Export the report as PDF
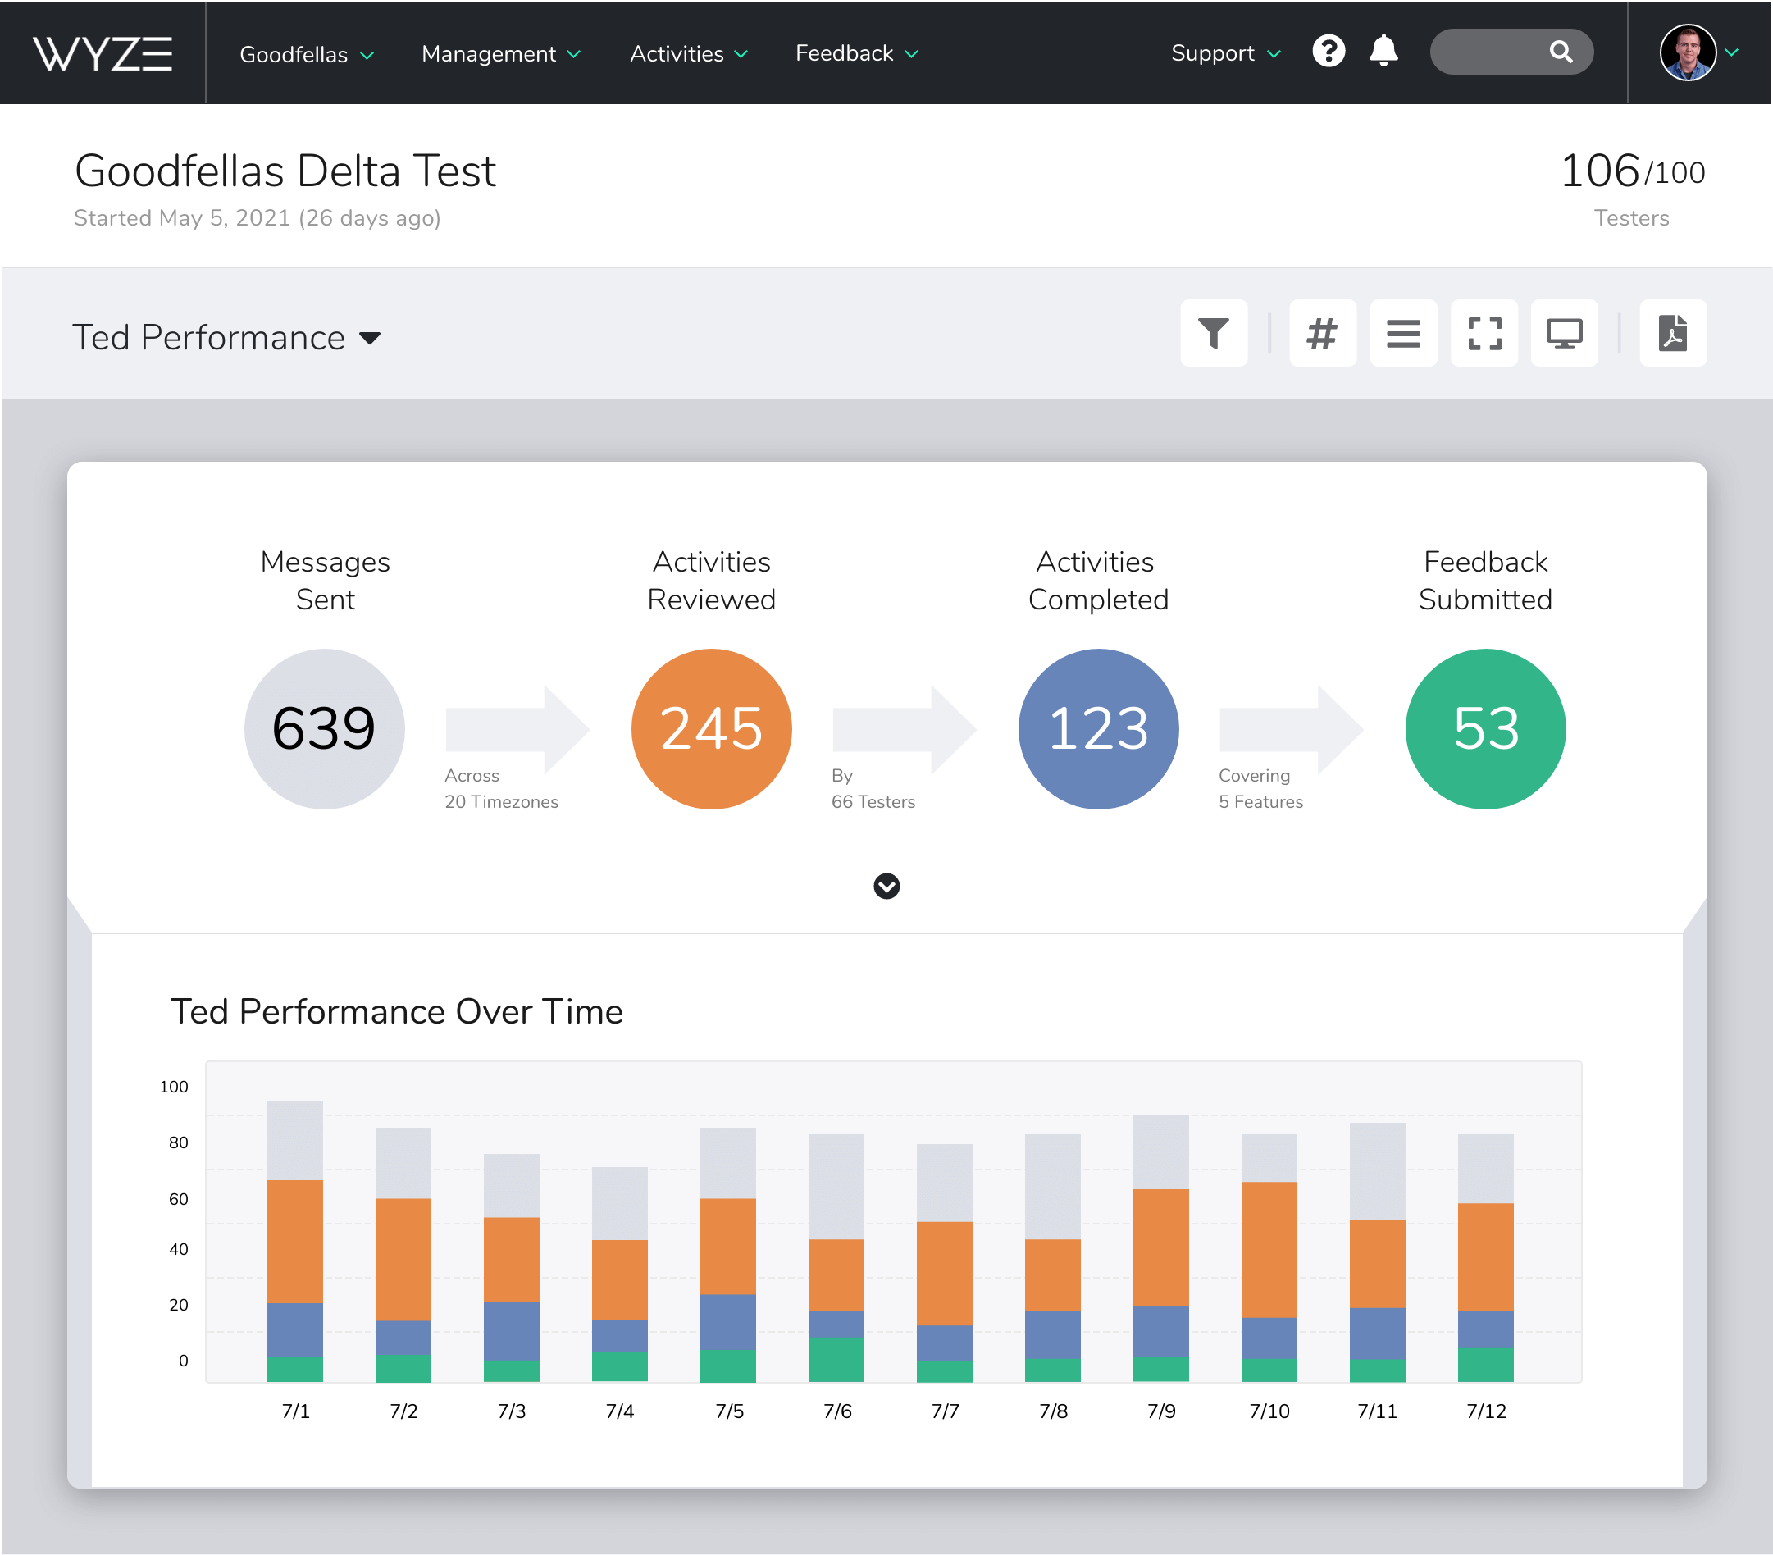This screenshot has width=1773, height=1555. 1672,333
